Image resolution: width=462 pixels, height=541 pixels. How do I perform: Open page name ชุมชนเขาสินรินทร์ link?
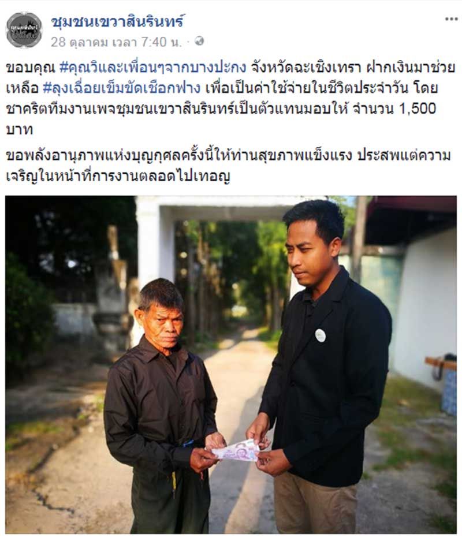coord(117,22)
